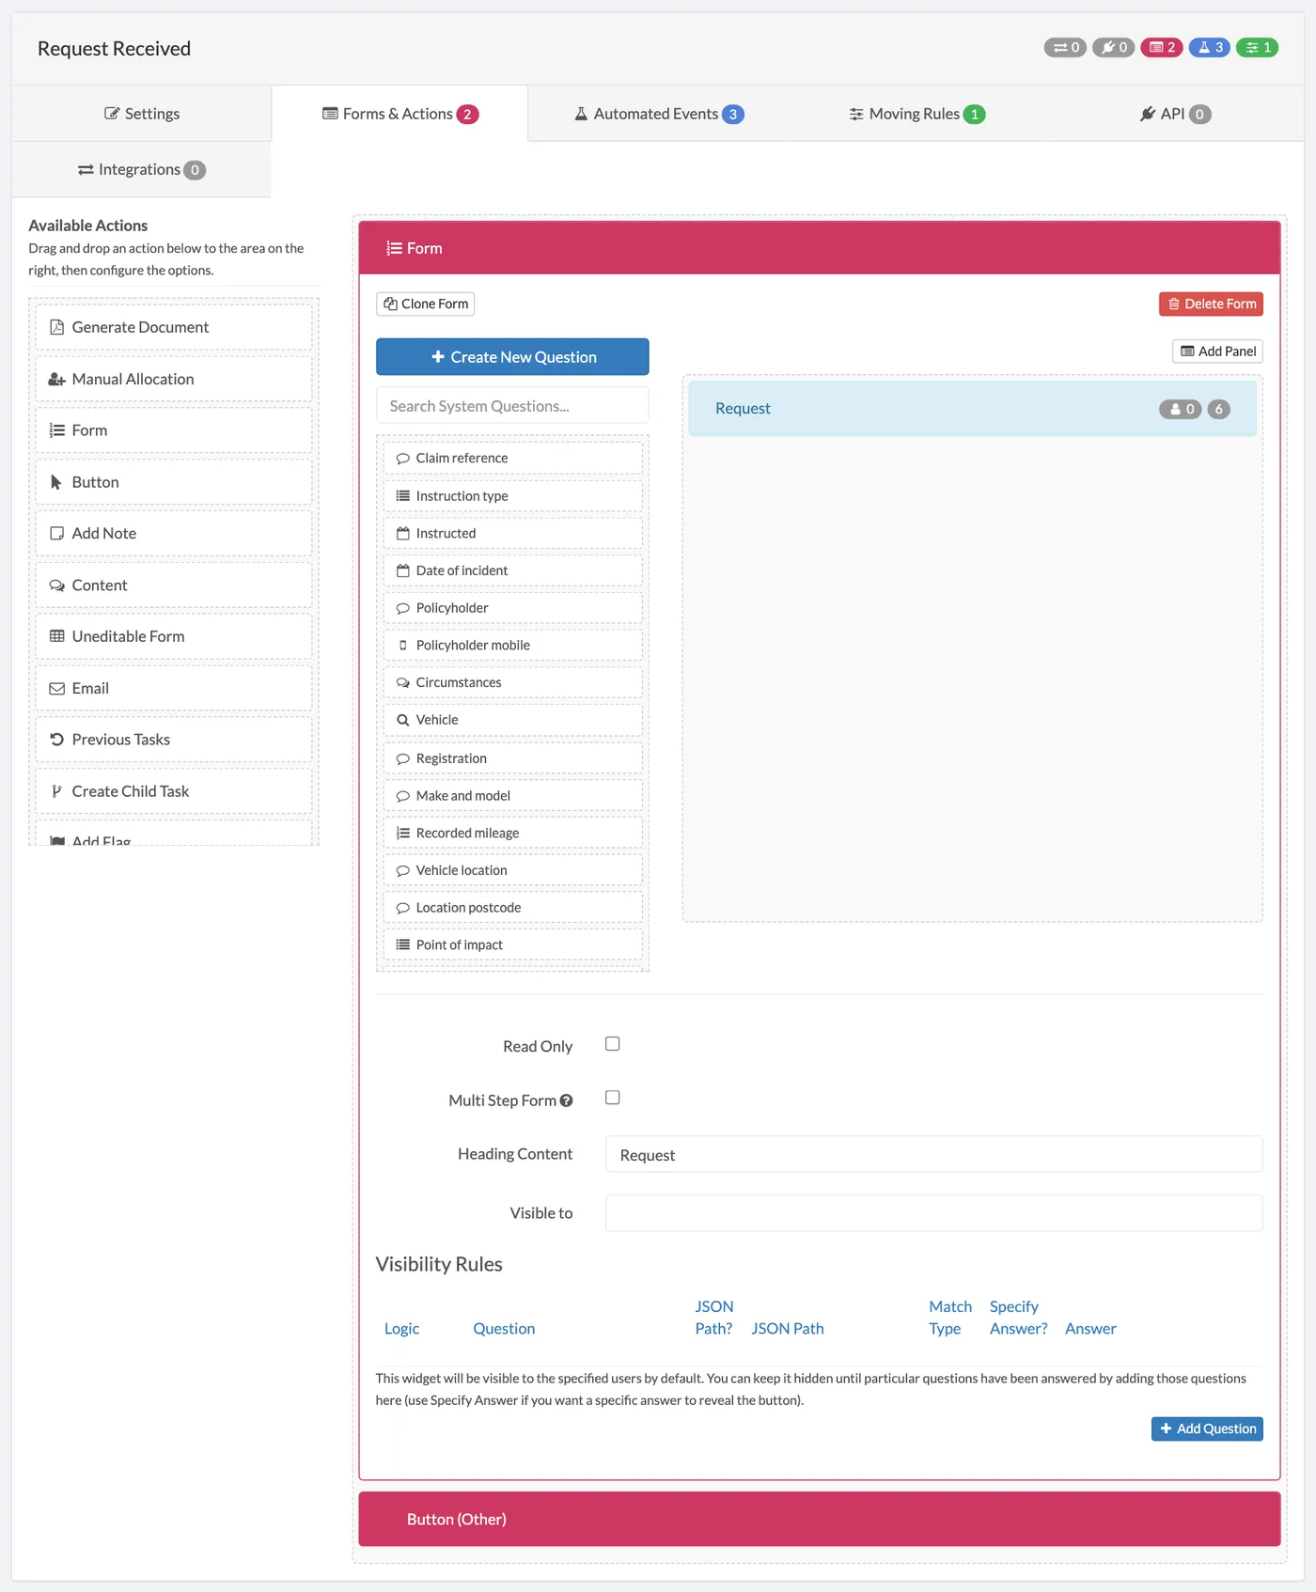
Task: Click the Add Question button
Action: coord(1207,1428)
